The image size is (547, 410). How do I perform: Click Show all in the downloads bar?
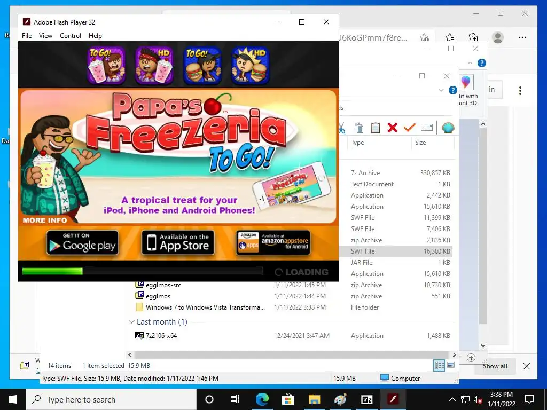tap(495, 366)
